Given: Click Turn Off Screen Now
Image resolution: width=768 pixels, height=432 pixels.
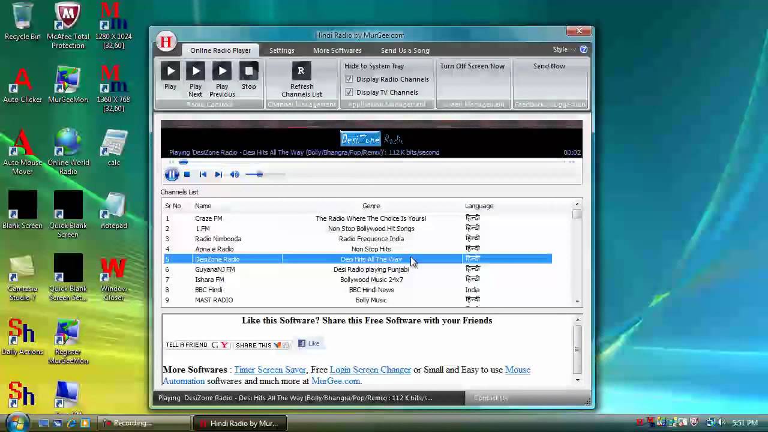Looking at the screenshot, I should click(x=472, y=66).
